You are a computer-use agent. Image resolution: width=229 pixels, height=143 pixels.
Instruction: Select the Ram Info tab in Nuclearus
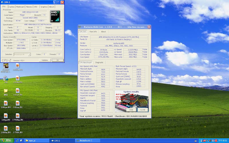click(x=93, y=32)
